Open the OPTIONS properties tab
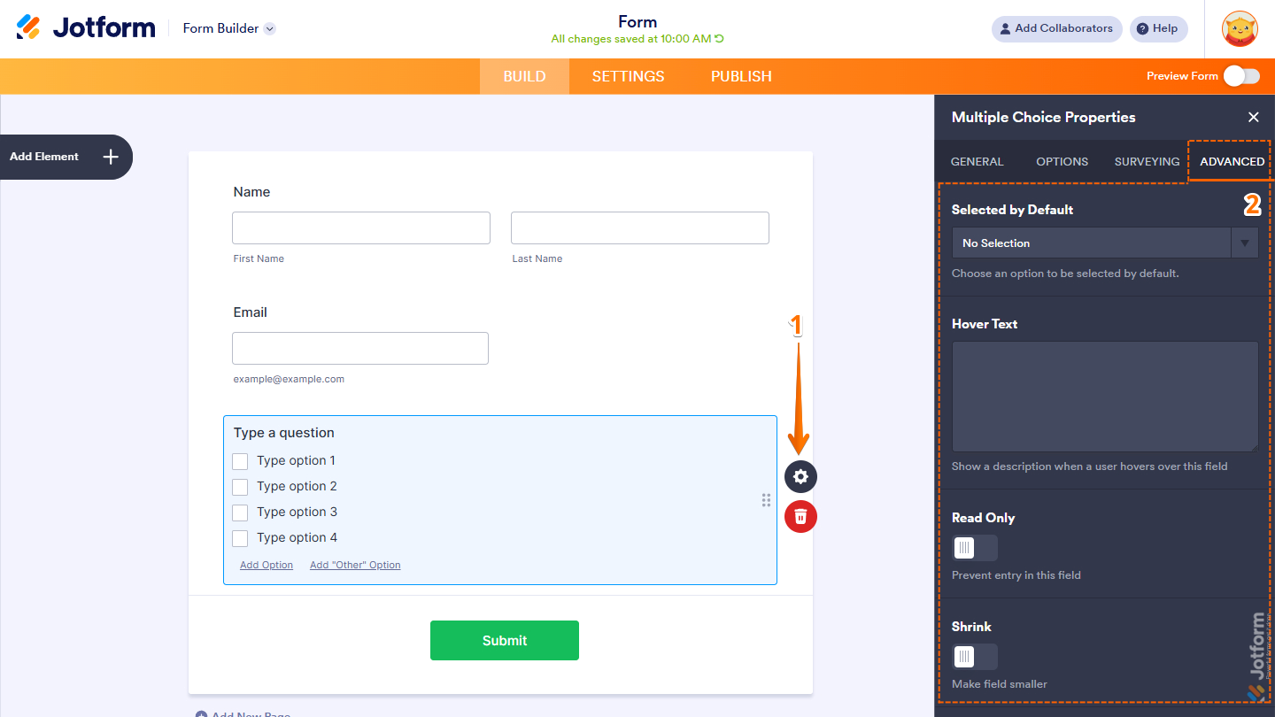The height and width of the screenshot is (717, 1275). click(x=1062, y=161)
